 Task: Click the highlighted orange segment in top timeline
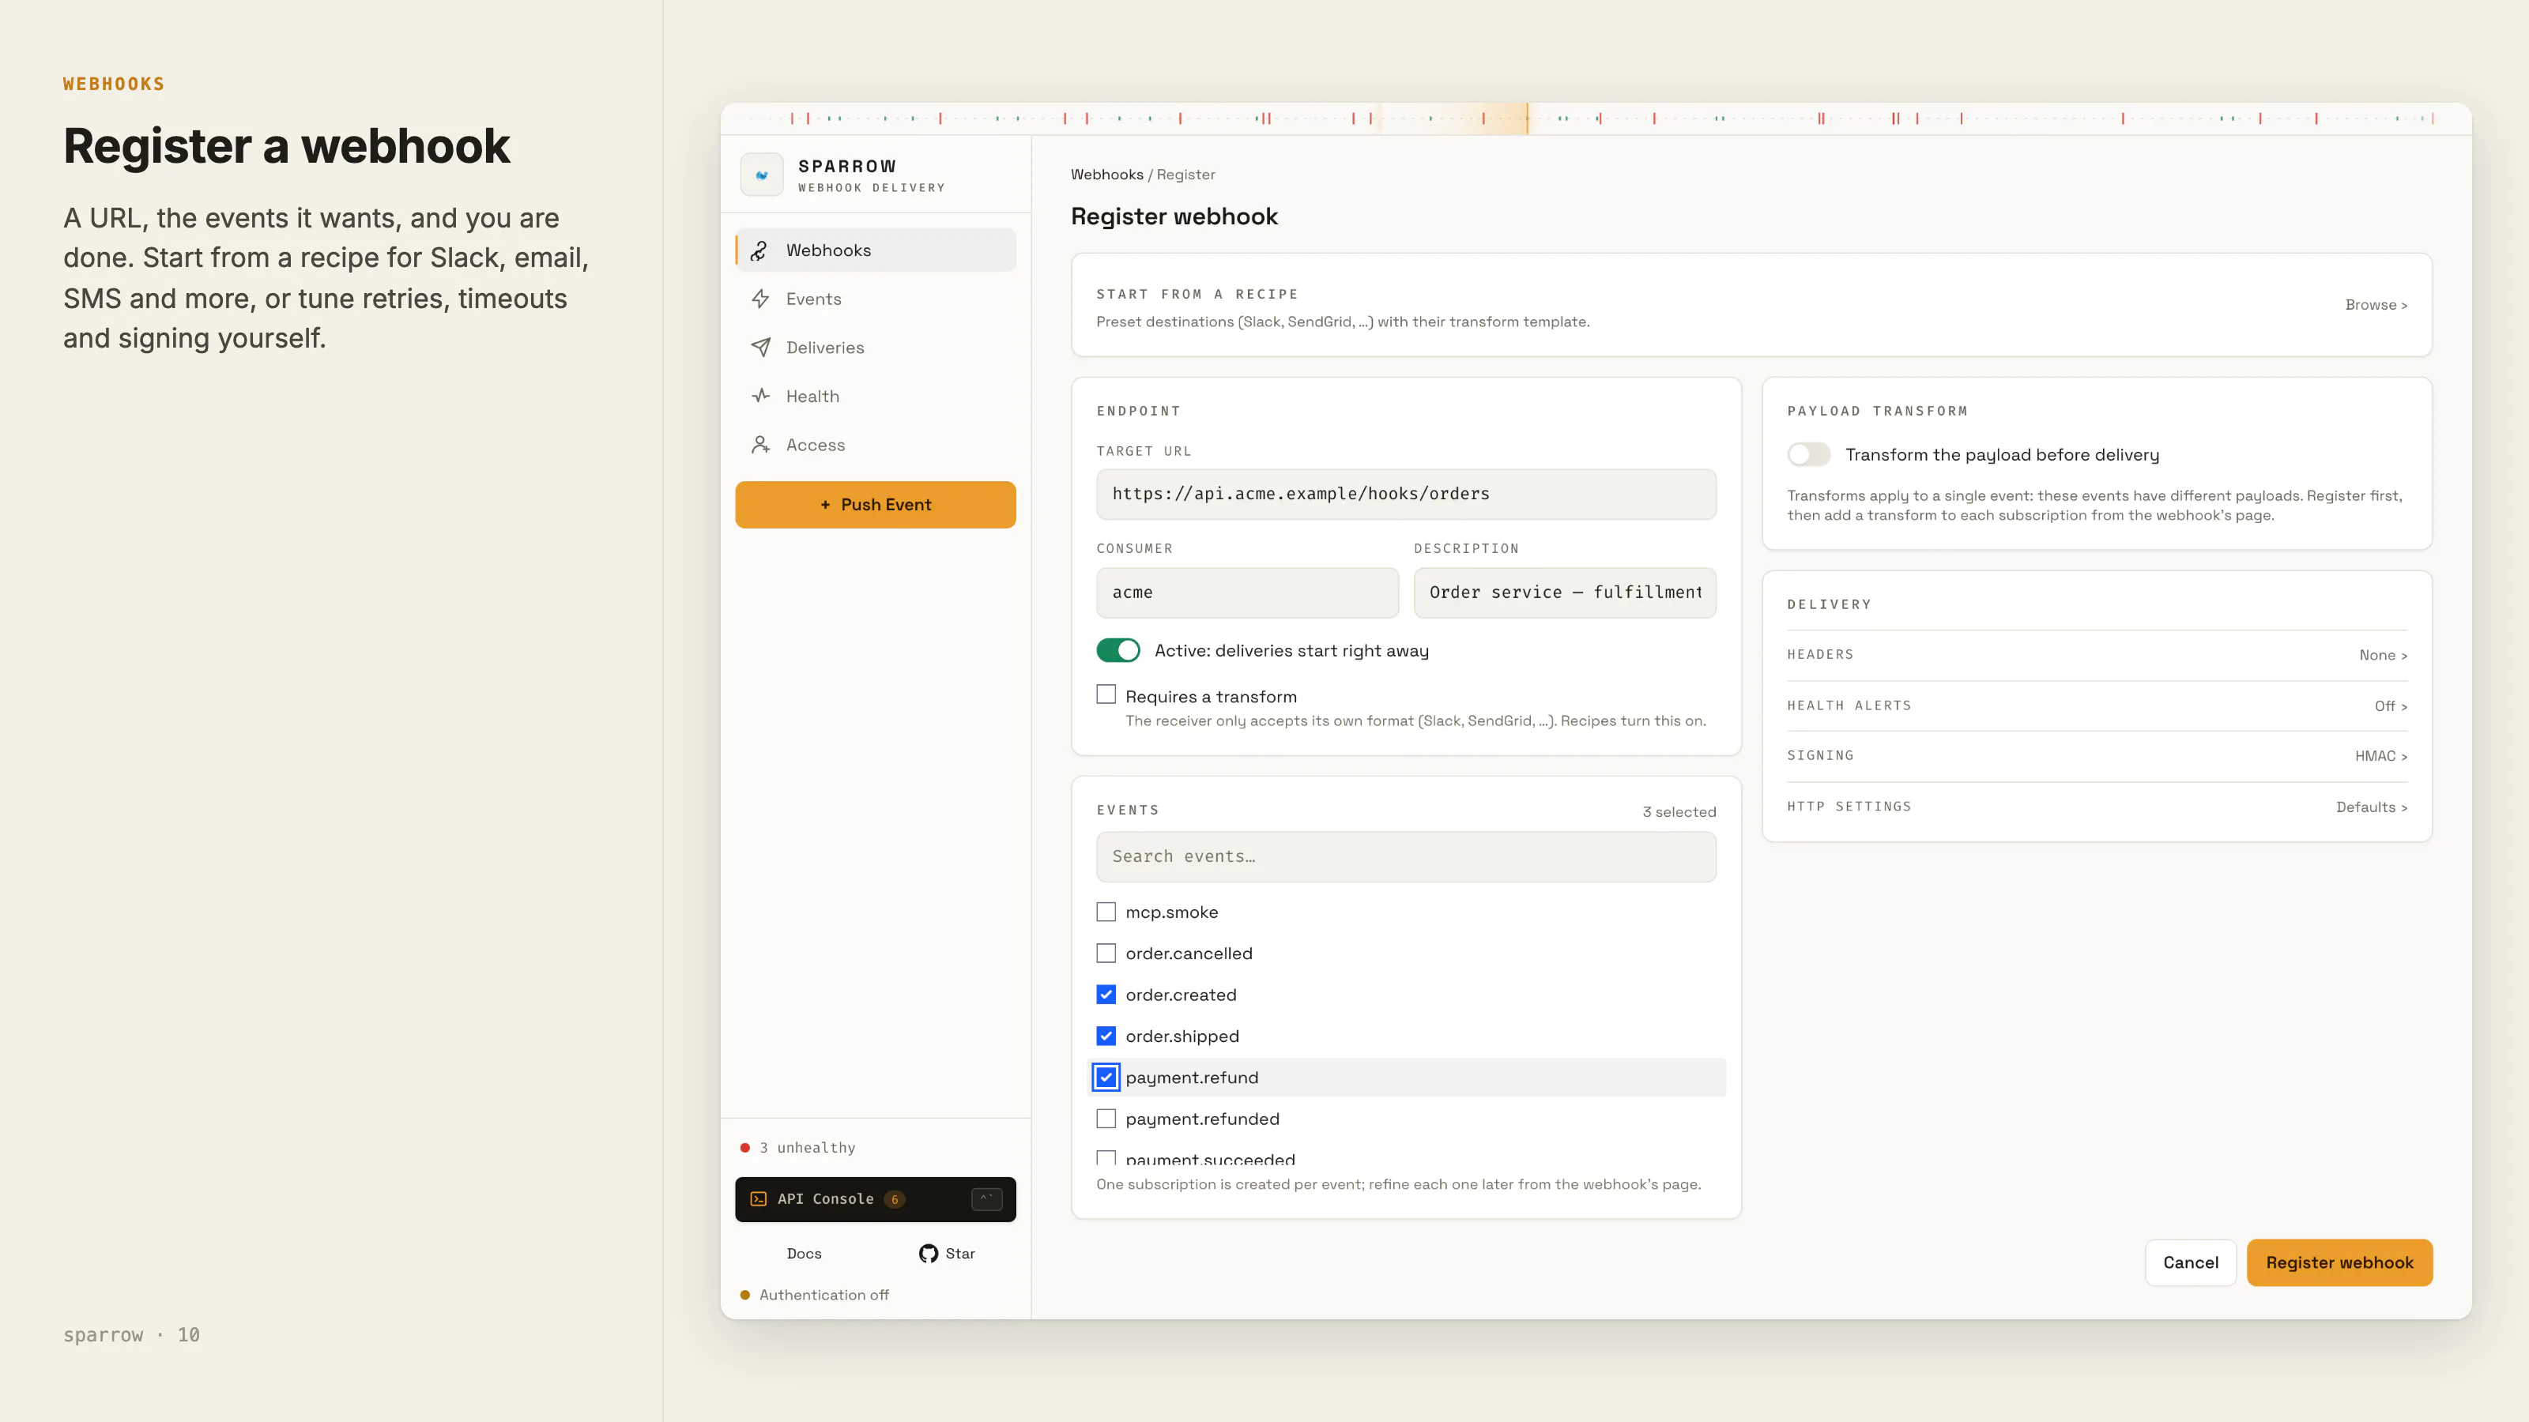click(1455, 118)
